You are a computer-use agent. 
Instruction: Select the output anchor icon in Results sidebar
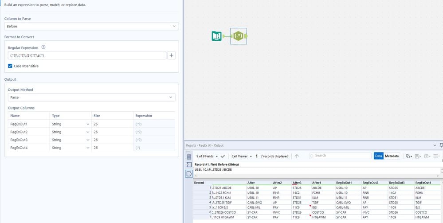point(189,173)
